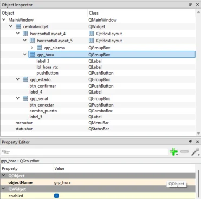Select the label_5 tree row
The width and height of the screenshot is (201, 199).
(98, 117)
